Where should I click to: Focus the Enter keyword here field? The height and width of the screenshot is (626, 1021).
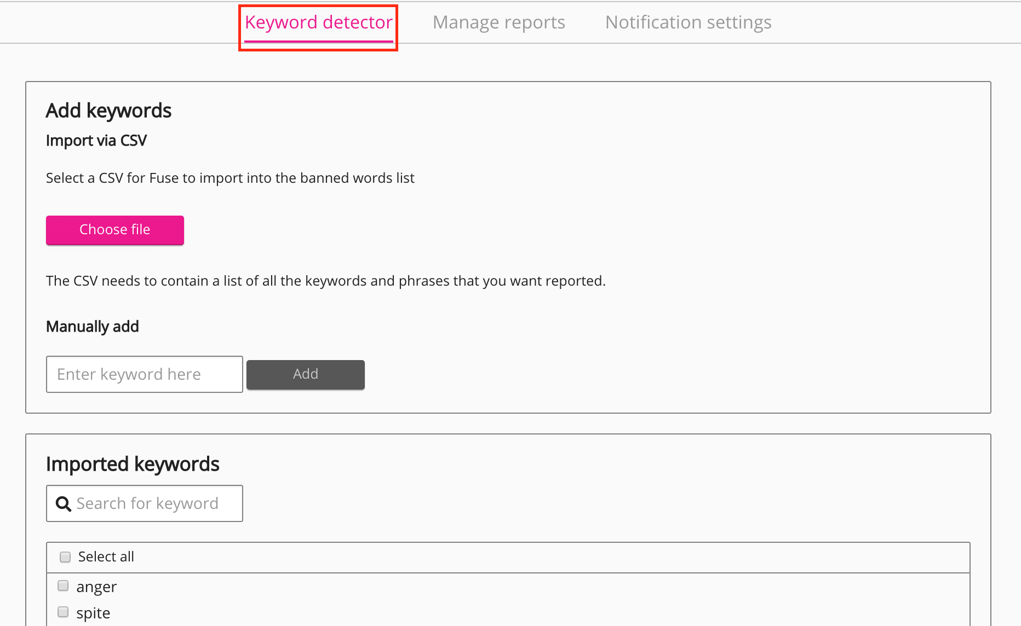tap(145, 374)
